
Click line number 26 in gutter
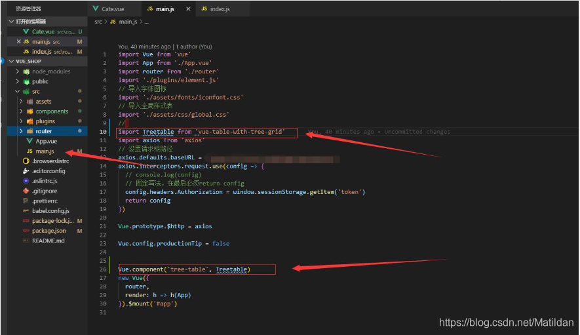103,269
